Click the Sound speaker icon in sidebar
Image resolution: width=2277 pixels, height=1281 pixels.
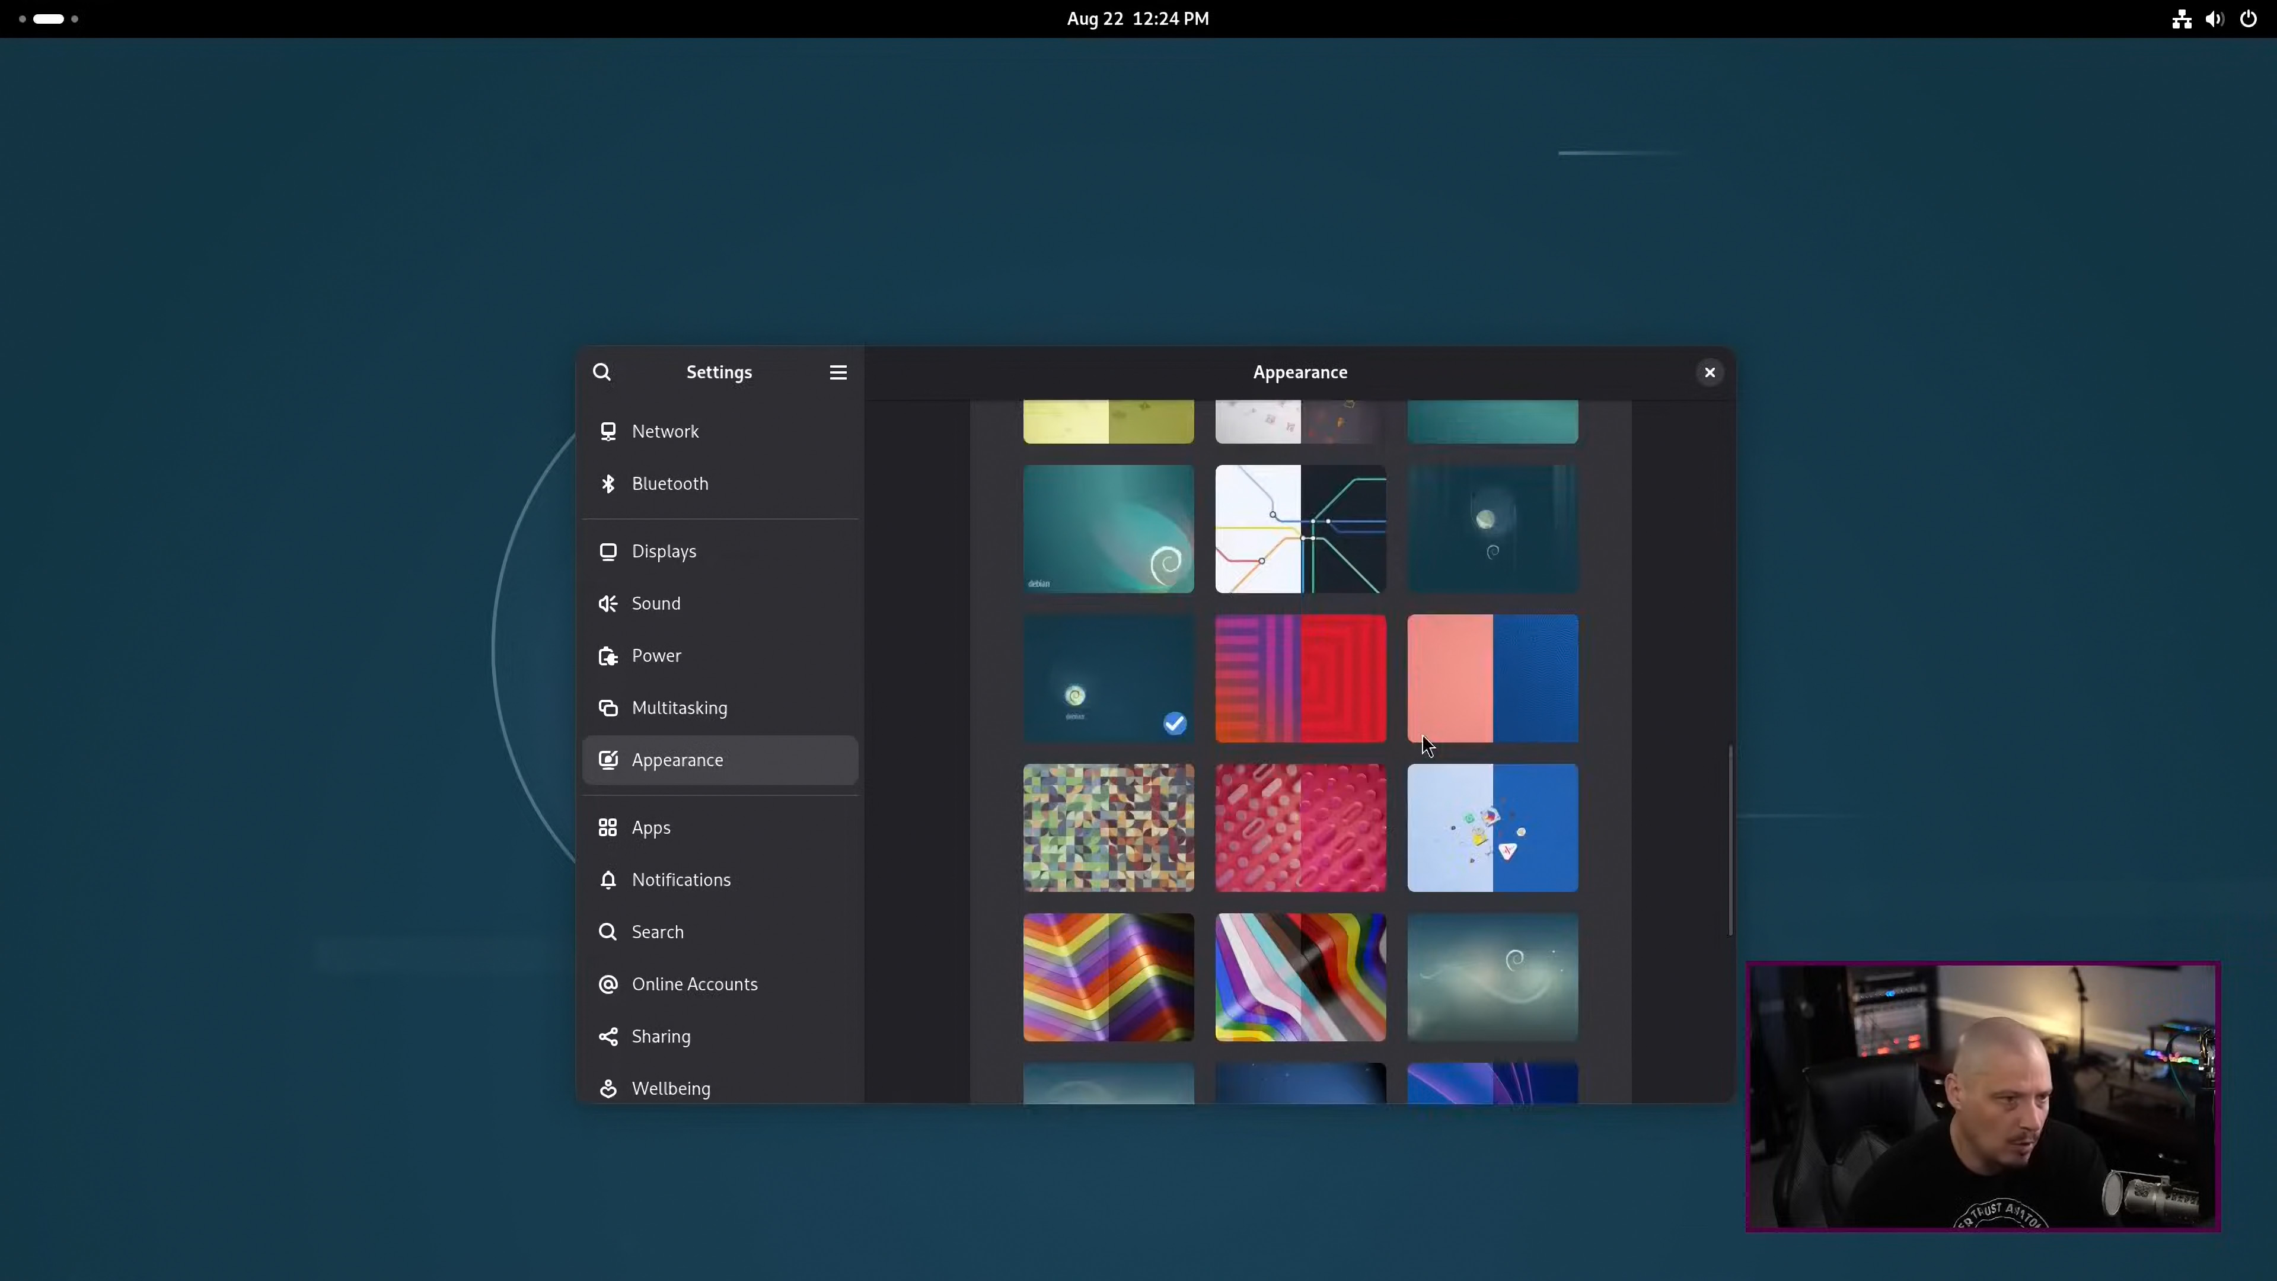(x=608, y=604)
